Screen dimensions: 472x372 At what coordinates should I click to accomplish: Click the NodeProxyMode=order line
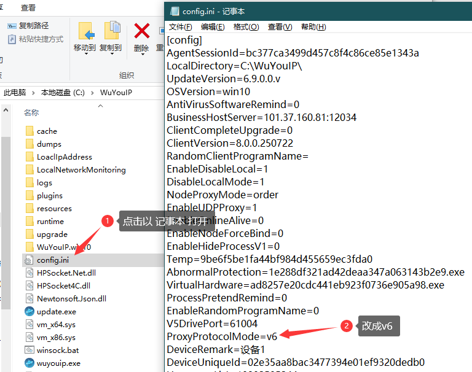[222, 195]
